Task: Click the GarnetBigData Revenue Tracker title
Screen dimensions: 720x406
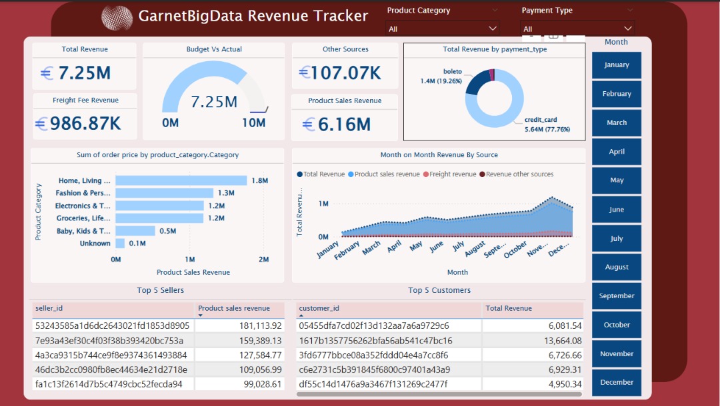Action: tap(253, 16)
